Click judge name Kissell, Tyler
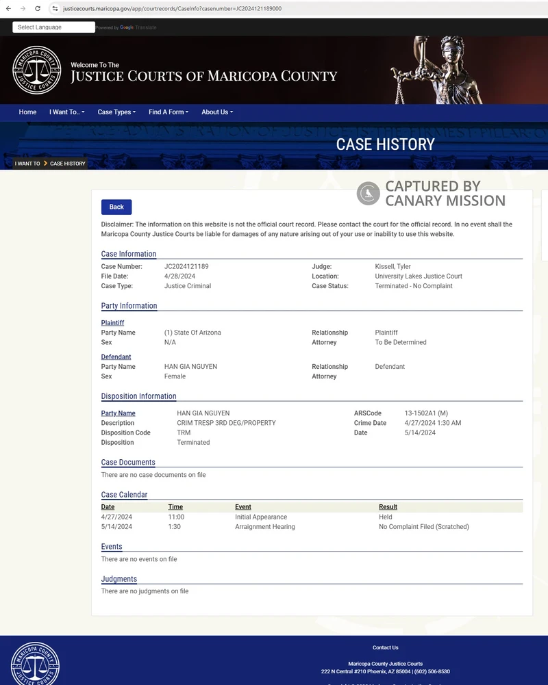548x685 pixels. [x=393, y=266]
